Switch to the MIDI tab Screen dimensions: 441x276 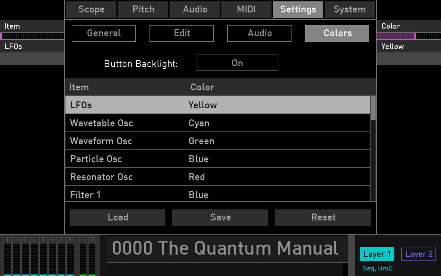[x=246, y=9]
